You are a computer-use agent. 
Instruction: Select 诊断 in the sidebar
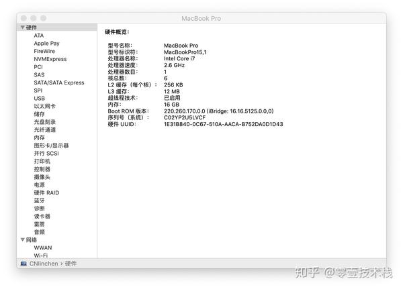click(40, 209)
